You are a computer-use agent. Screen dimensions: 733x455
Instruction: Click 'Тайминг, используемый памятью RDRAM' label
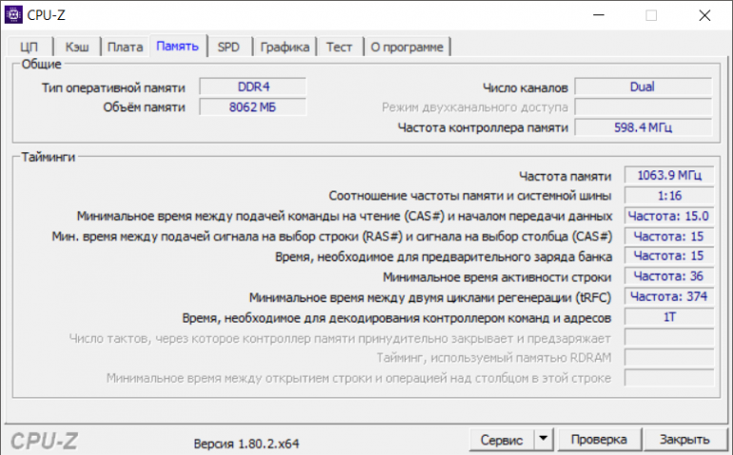click(494, 358)
